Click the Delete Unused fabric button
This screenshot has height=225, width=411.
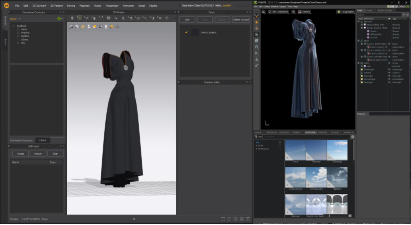[241, 19]
